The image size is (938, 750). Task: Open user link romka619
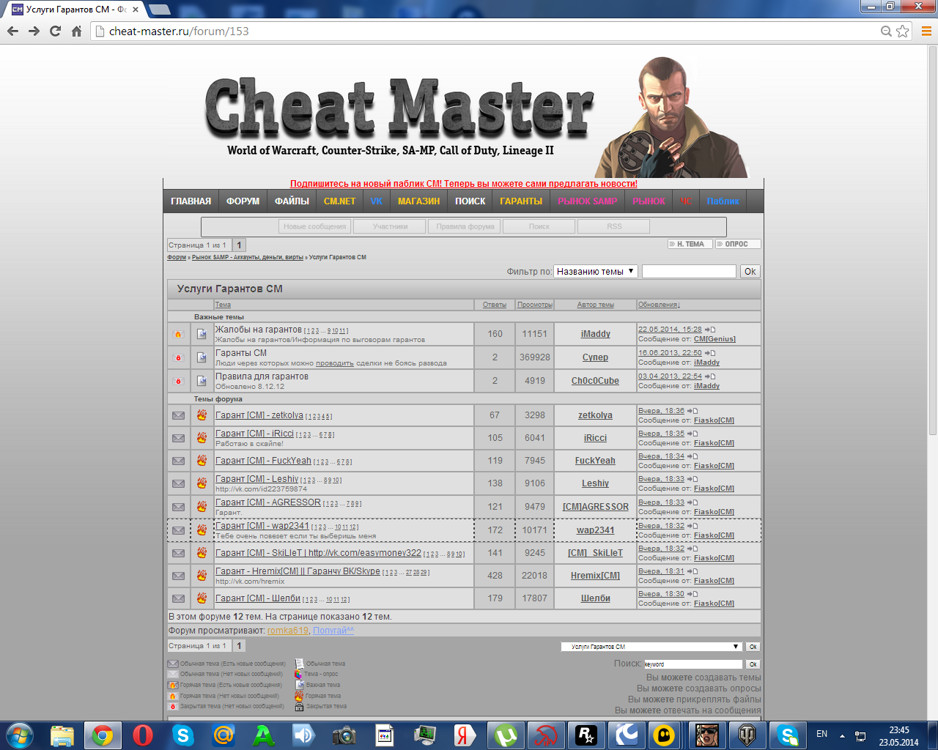(x=287, y=631)
